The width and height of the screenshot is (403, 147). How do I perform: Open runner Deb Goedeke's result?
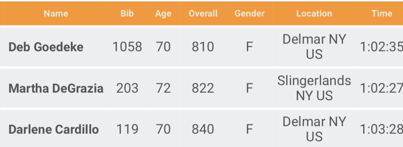click(x=46, y=47)
